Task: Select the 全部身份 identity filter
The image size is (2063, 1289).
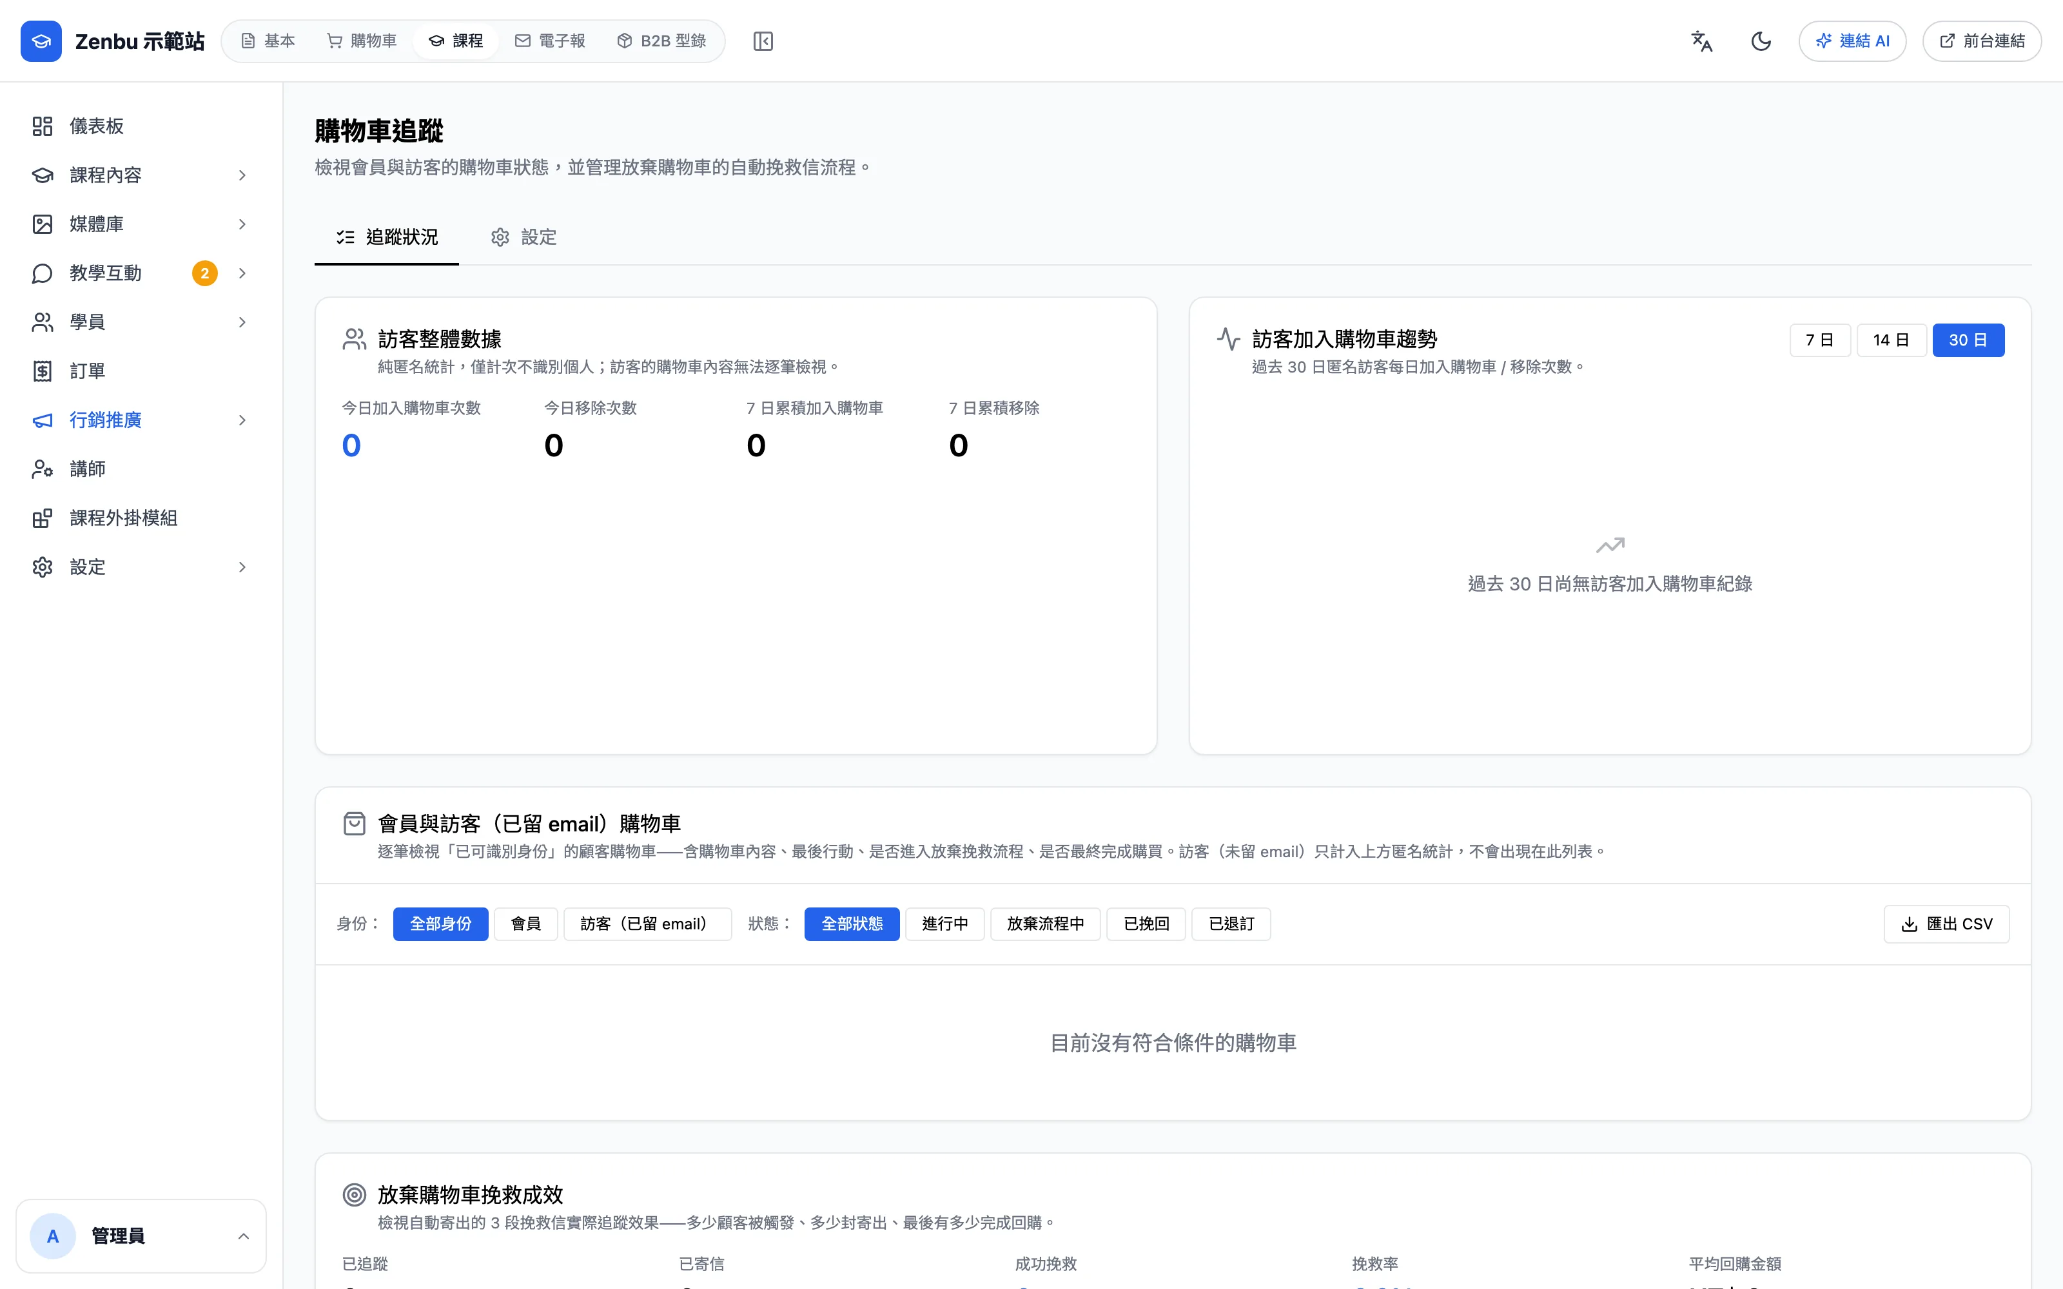Action: pos(441,924)
